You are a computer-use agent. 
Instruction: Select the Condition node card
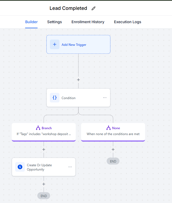click(x=78, y=98)
